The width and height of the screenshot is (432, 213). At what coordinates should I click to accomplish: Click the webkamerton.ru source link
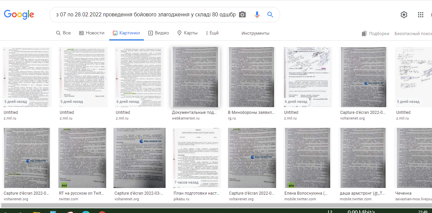click(186, 118)
